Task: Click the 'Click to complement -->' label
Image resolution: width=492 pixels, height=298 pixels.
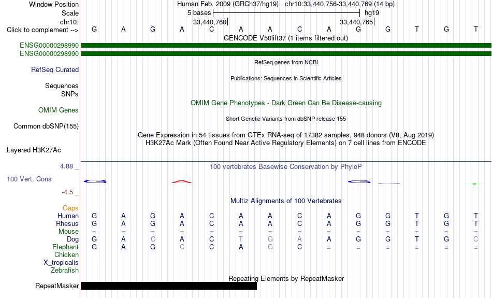Action: (42, 30)
